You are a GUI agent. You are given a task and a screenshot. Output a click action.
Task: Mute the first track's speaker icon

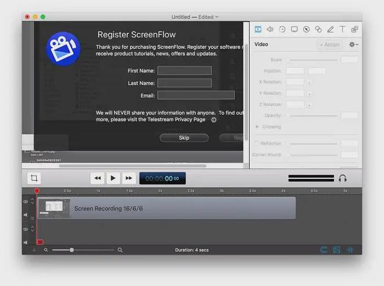(26, 214)
